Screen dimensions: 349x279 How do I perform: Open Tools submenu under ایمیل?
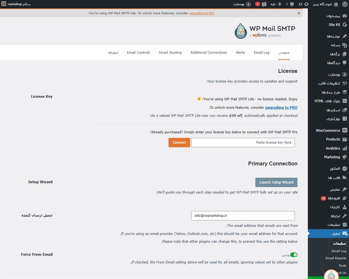[x=342, y=265]
